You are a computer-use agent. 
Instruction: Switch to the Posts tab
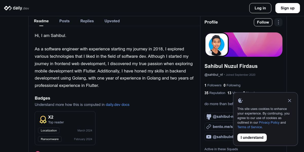pos(64,21)
